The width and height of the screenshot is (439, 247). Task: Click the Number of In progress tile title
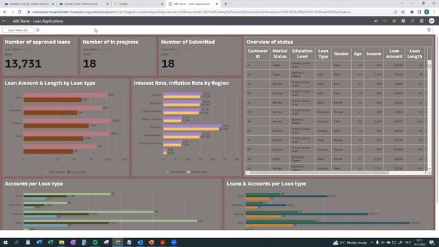tap(110, 42)
